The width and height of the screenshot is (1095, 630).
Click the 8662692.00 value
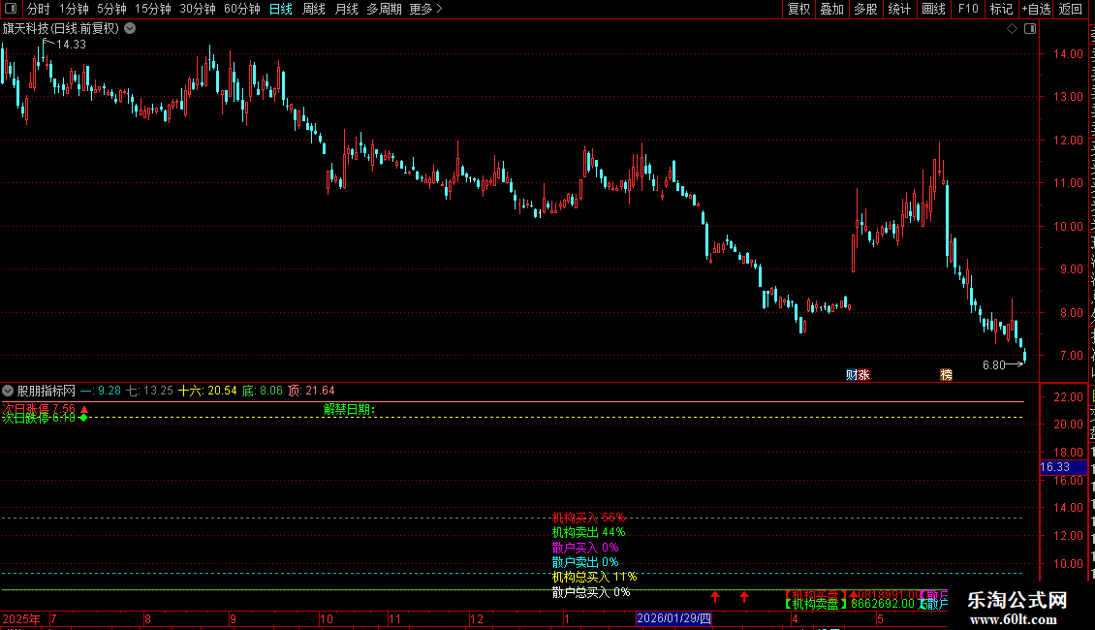tap(883, 604)
